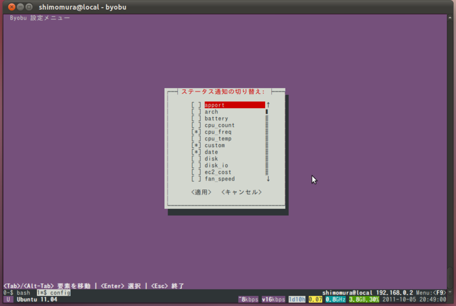
Task: Click the ステータス通知の切り替え dialog title
Action: [x=223, y=92]
